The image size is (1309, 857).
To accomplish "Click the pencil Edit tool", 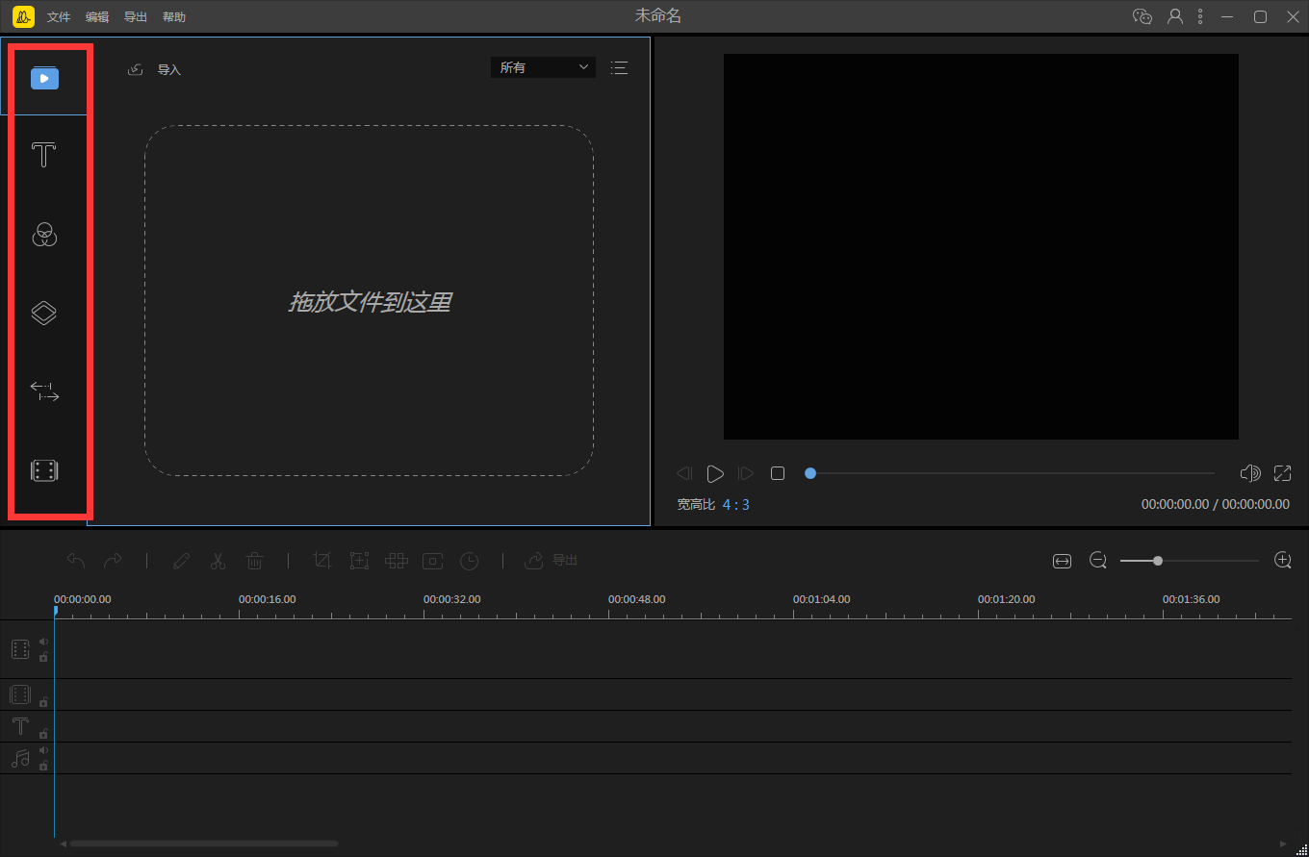I will click(181, 561).
